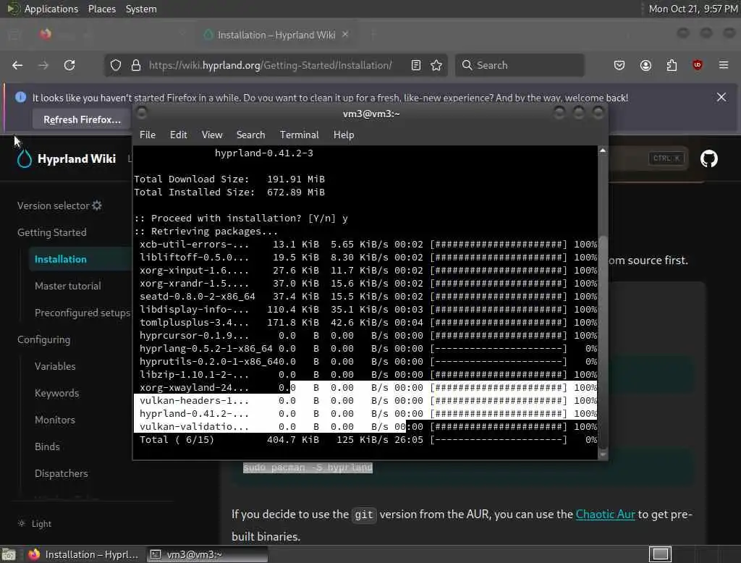Image resolution: width=741 pixels, height=563 pixels.
Task: Open Dispatchers page in sidebar
Action: (62, 473)
